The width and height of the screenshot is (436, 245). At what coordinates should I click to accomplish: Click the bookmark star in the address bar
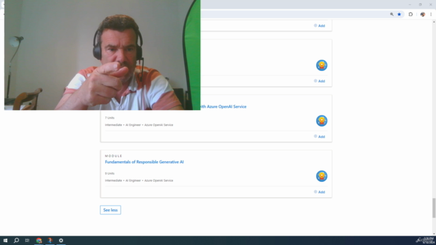(399, 14)
